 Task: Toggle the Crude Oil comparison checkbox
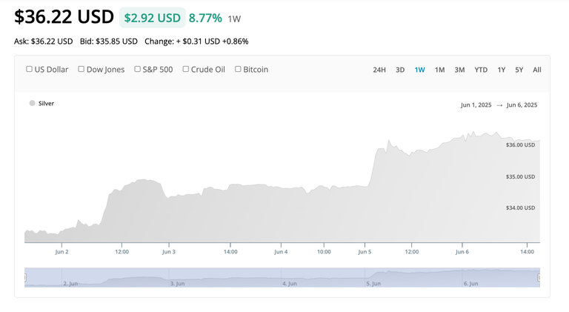point(185,69)
